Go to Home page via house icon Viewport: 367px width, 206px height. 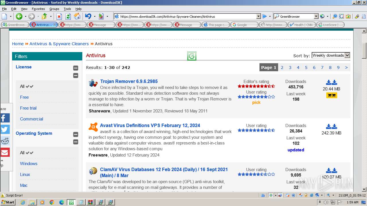point(77,16)
